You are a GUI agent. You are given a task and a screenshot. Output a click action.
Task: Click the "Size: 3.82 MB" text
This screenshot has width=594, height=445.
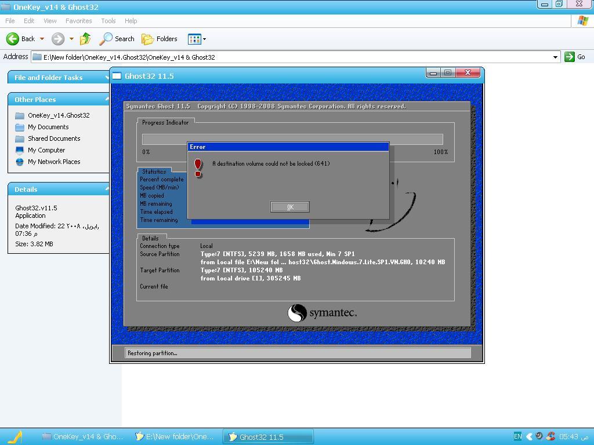[x=34, y=244]
